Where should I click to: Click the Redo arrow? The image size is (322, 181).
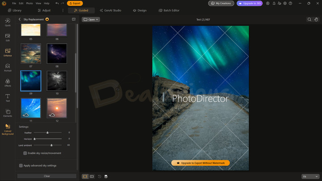(63, 3)
